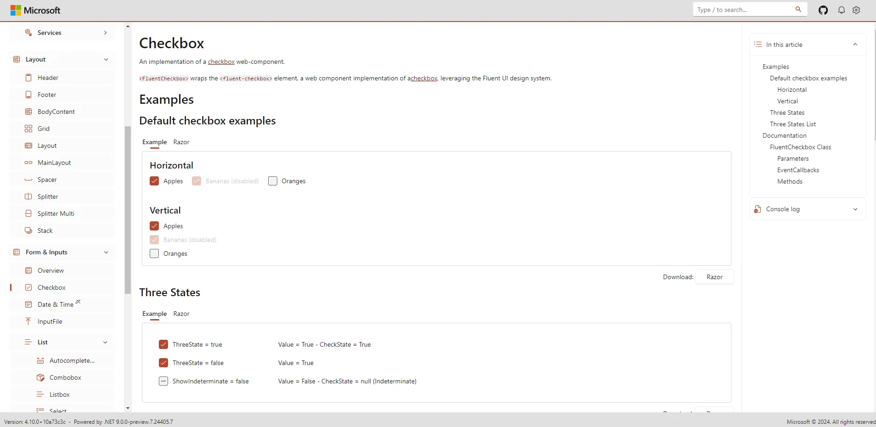Click the Splitter icon

[28, 197]
